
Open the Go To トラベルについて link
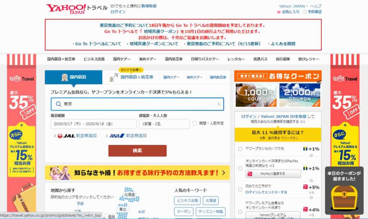(98, 44)
